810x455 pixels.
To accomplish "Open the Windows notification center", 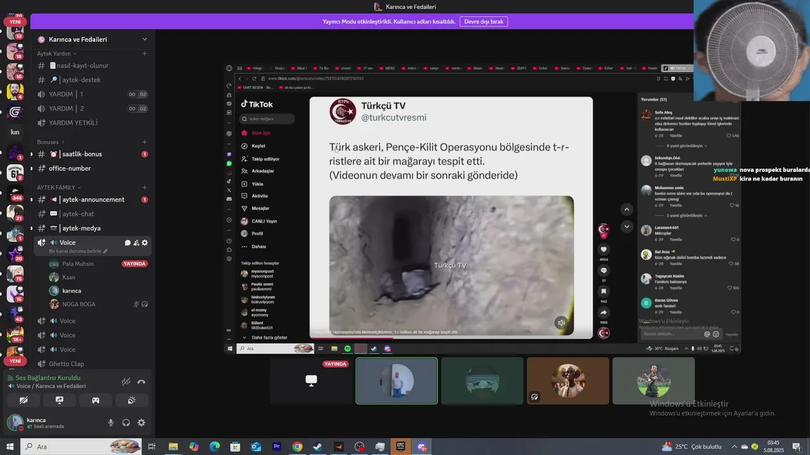I will click(797, 447).
